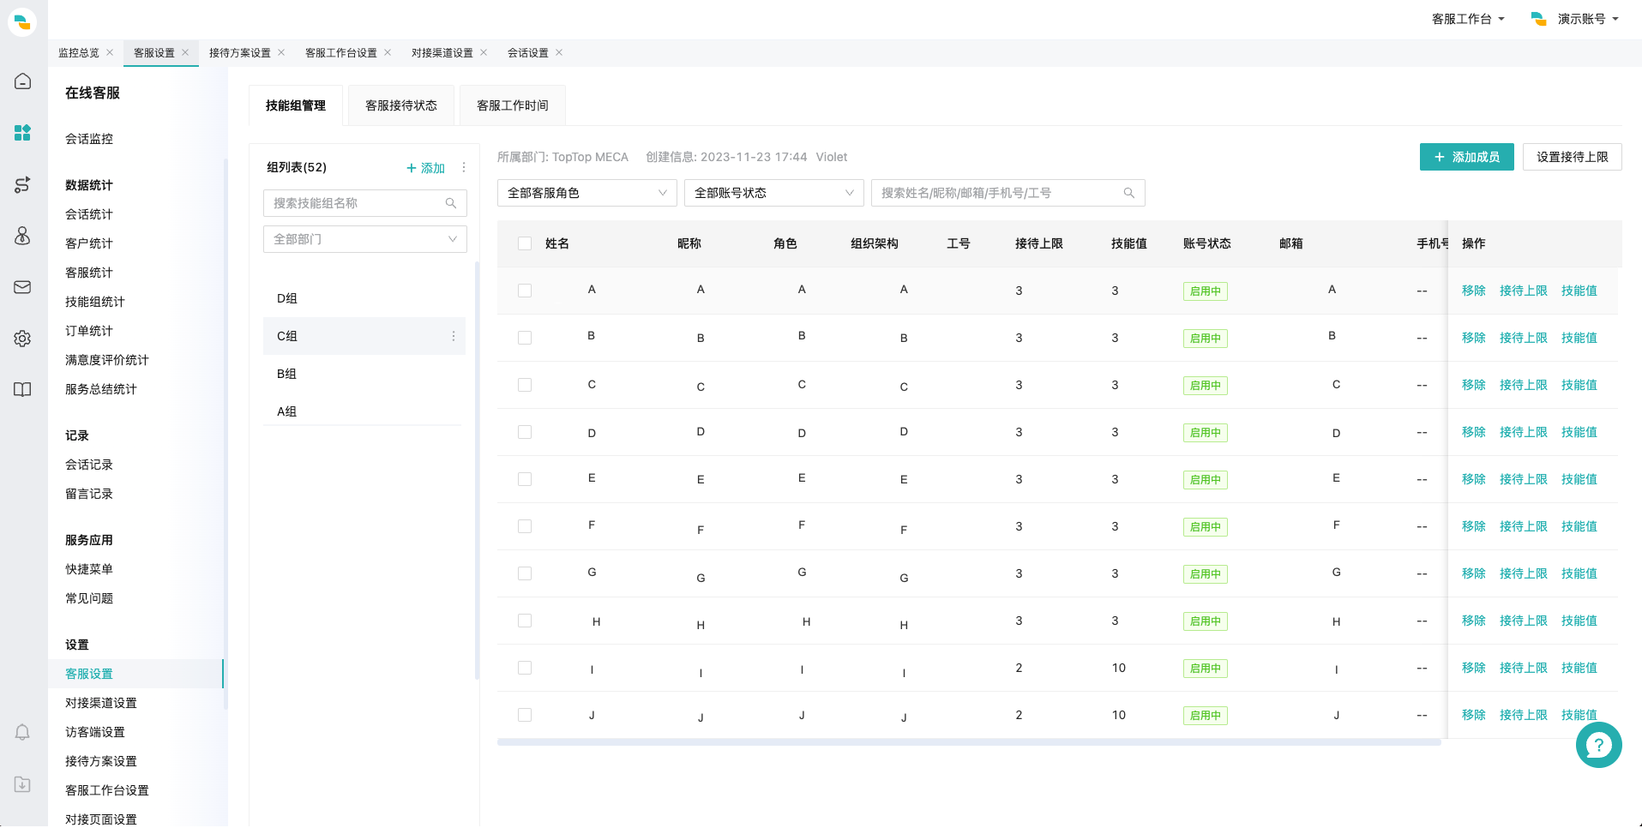Screen dimensions: 1642x828
Task: Open 访客端设置 in the sidebar
Action: point(95,732)
